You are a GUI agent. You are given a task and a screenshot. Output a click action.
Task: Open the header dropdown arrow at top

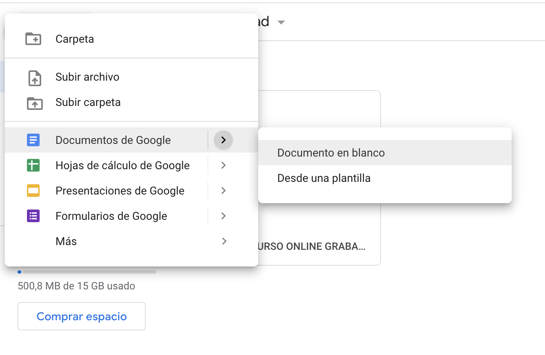point(281,22)
